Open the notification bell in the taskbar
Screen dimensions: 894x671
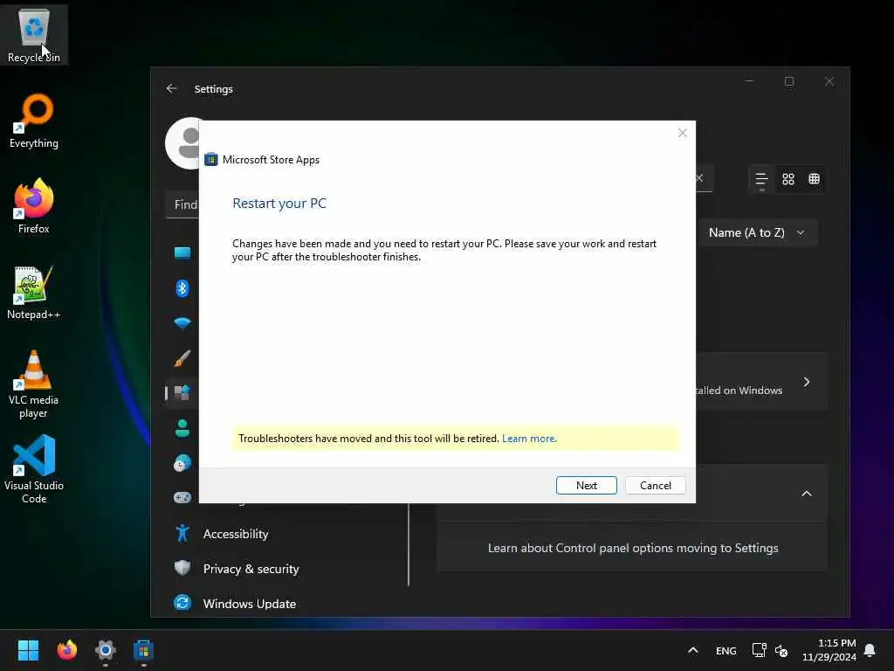tap(870, 650)
